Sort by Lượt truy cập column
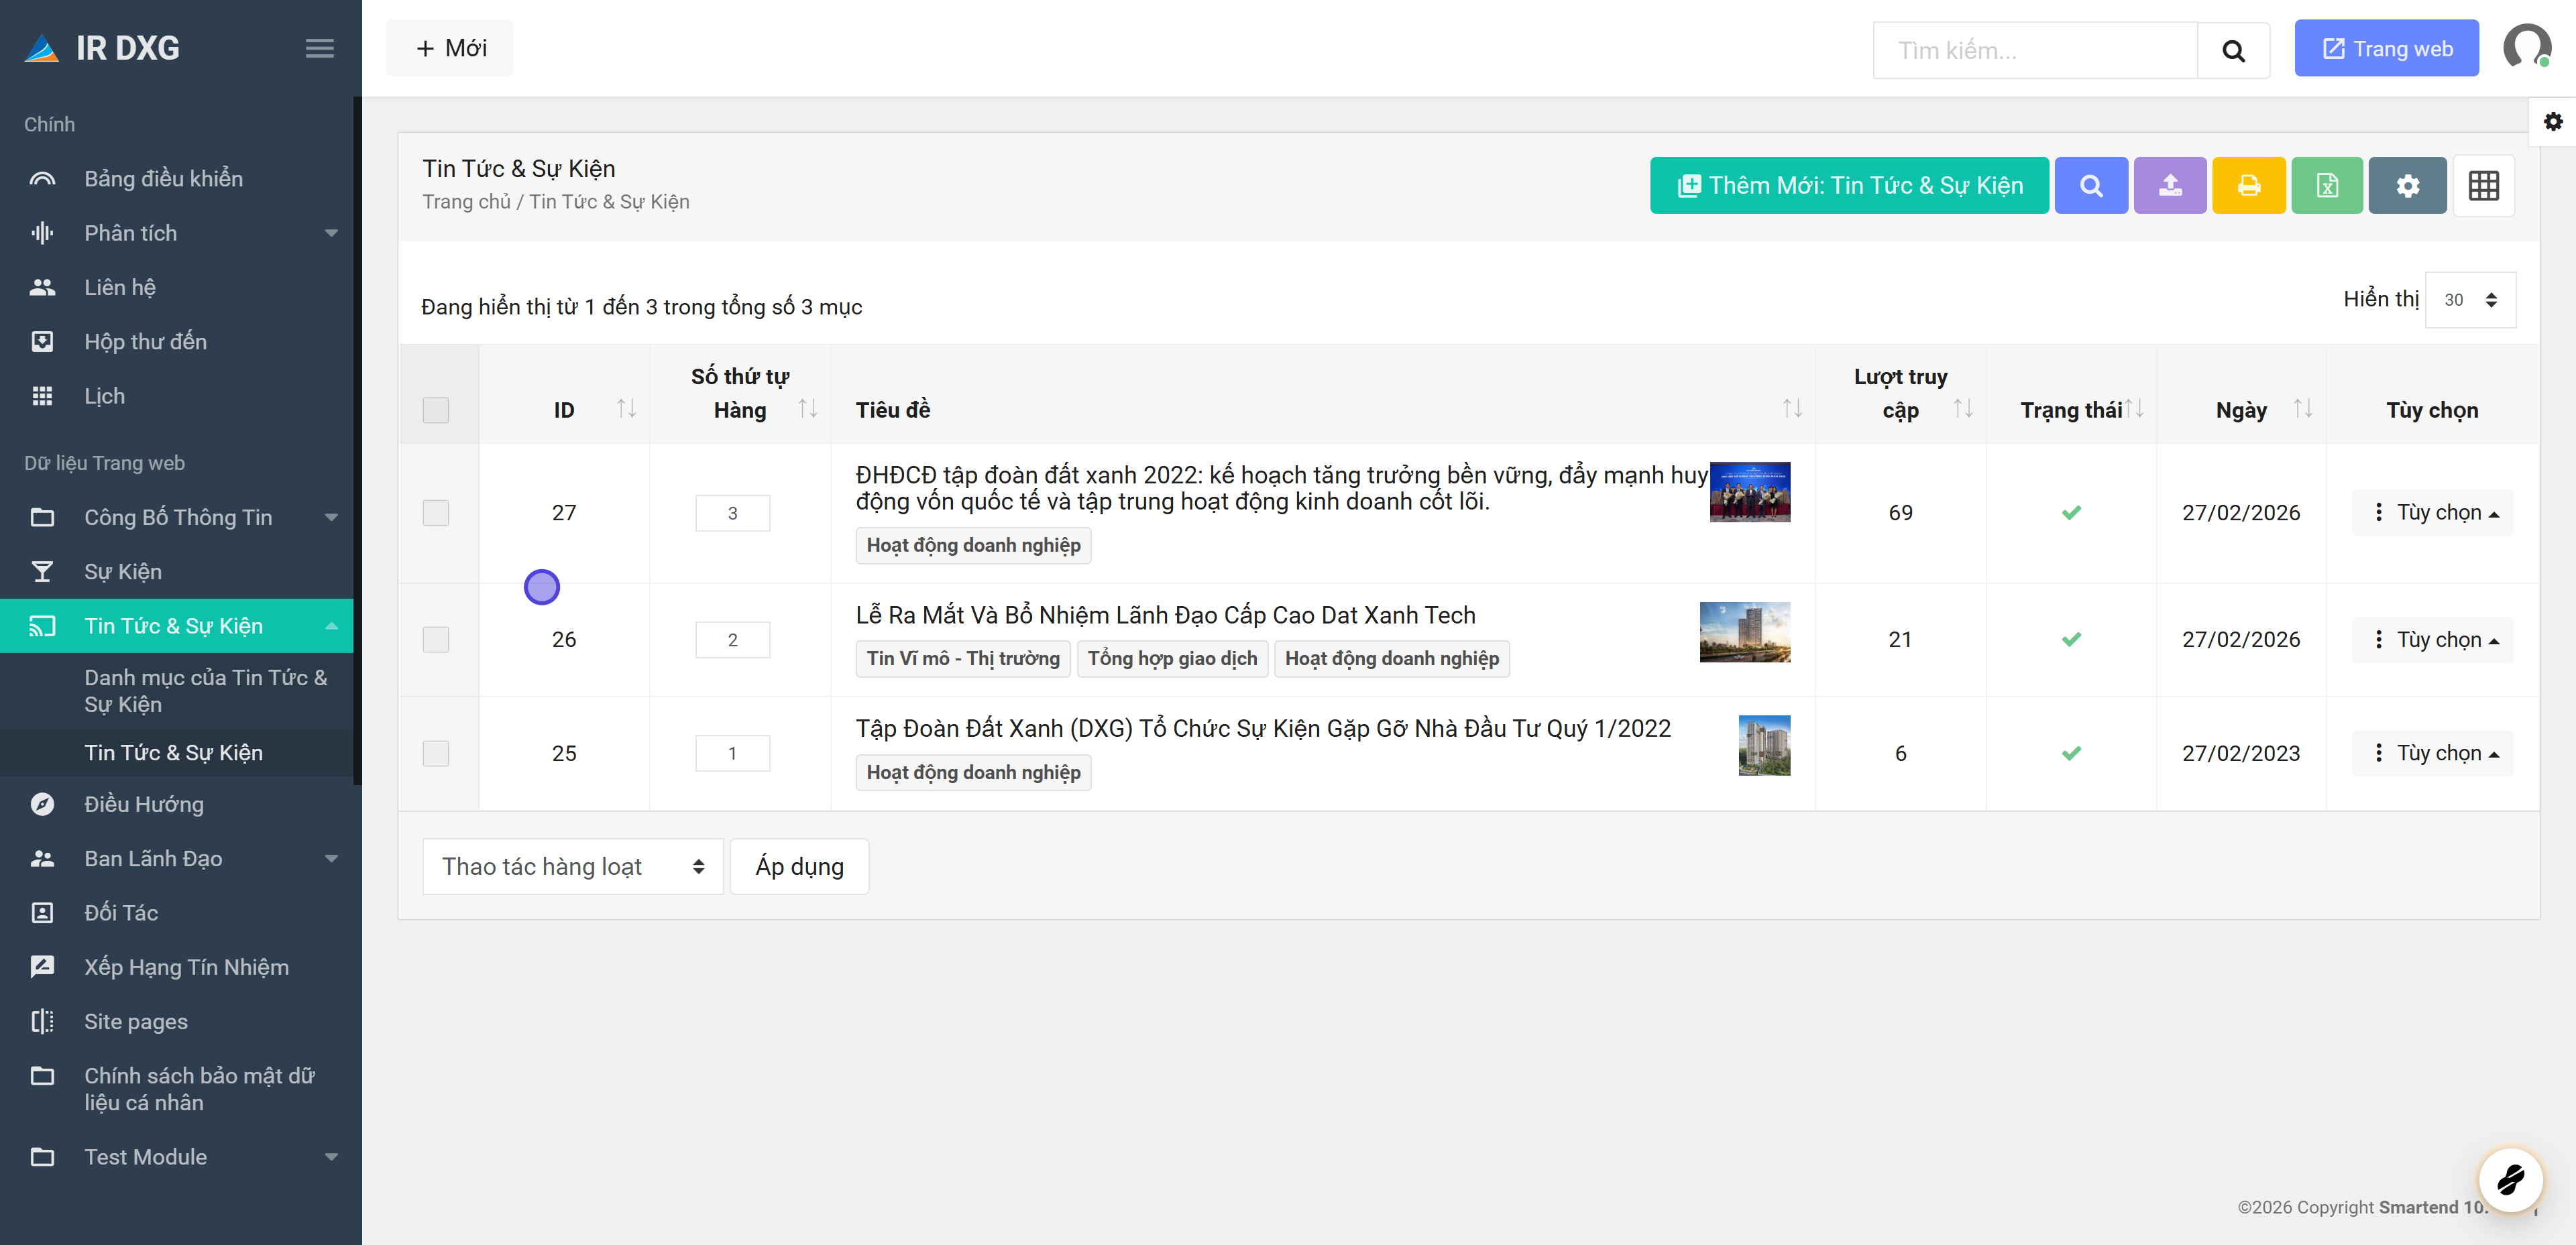The height and width of the screenshot is (1245, 2576). click(1963, 409)
